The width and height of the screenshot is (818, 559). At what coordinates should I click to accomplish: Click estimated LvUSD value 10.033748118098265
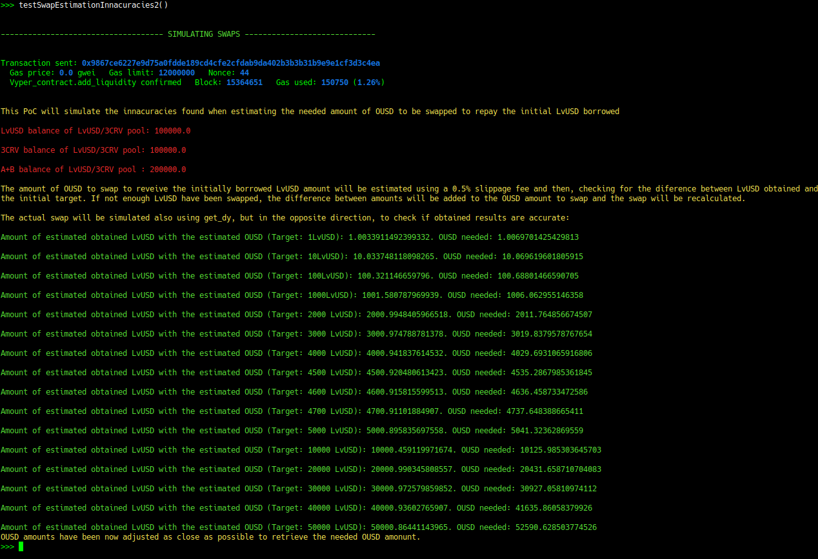395,257
